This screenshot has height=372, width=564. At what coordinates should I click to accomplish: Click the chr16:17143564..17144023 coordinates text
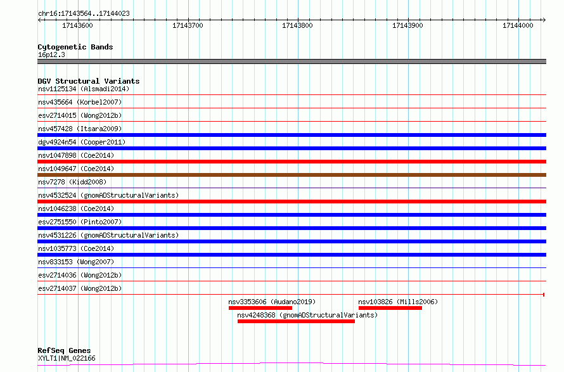point(84,13)
